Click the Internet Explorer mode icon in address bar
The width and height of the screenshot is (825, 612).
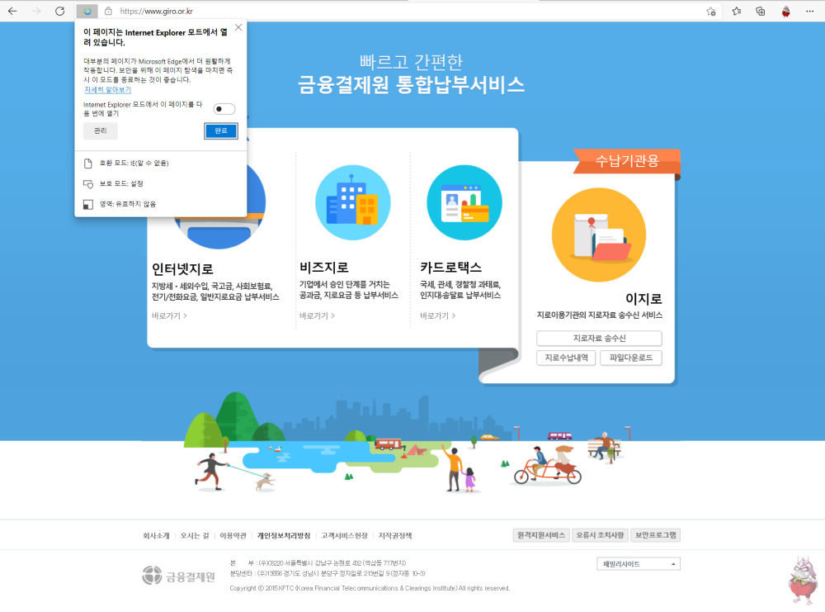87,11
